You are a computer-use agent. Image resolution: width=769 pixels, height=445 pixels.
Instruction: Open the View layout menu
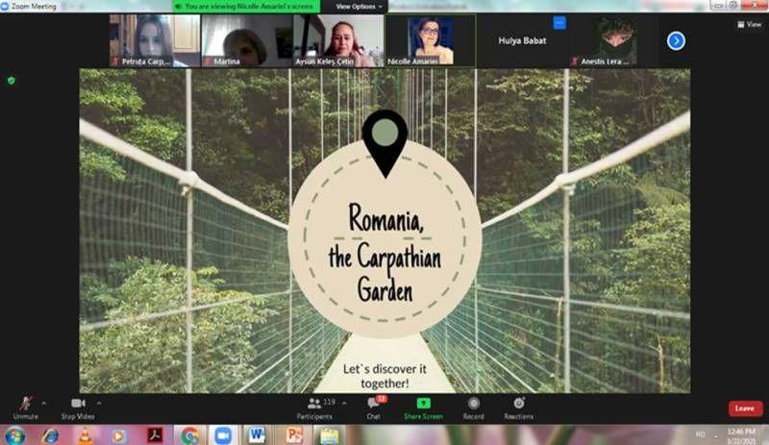(x=750, y=24)
